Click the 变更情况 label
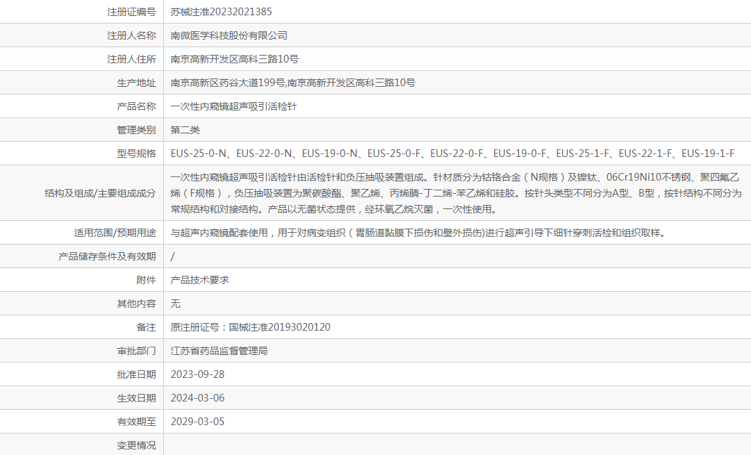Screen dimensions: 751x455 (136, 445)
